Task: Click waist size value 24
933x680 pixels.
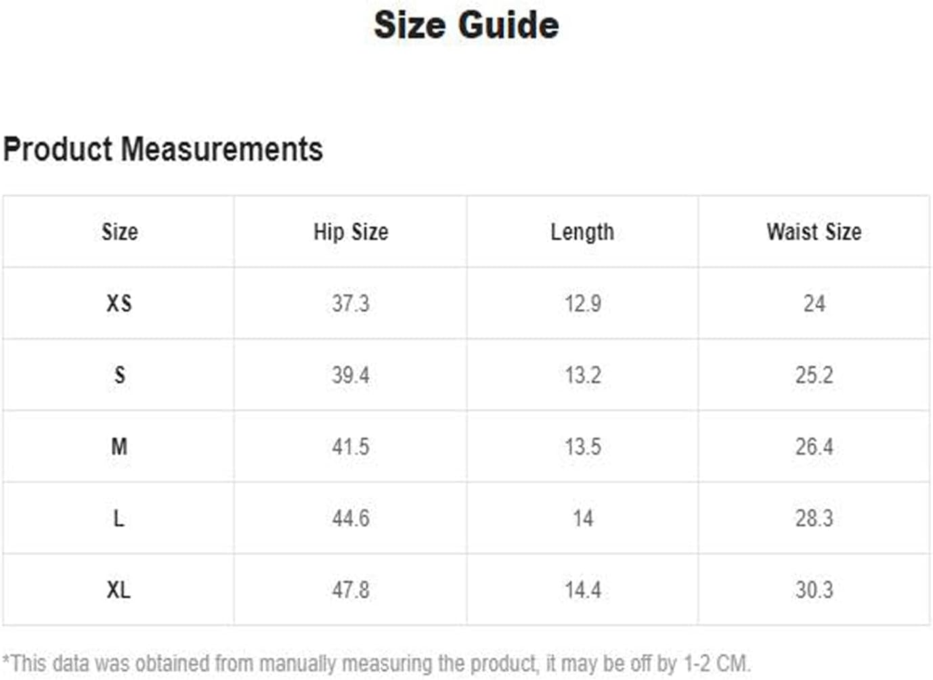Action: pos(815,303)
